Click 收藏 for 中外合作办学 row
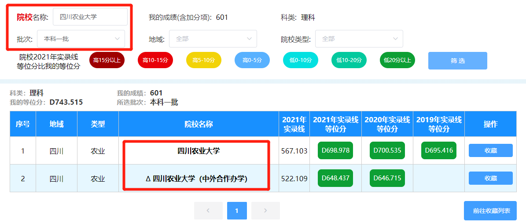This screenshot has width=526, height=223. click(x=490, y=178)
